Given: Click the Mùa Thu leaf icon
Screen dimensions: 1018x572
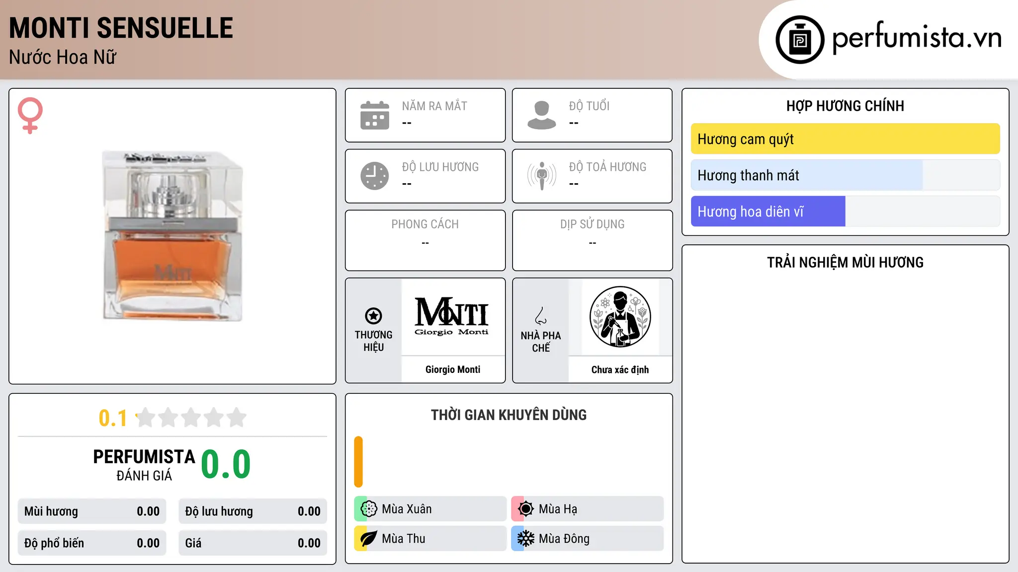Looking at the screenshot, I should 369,539.
